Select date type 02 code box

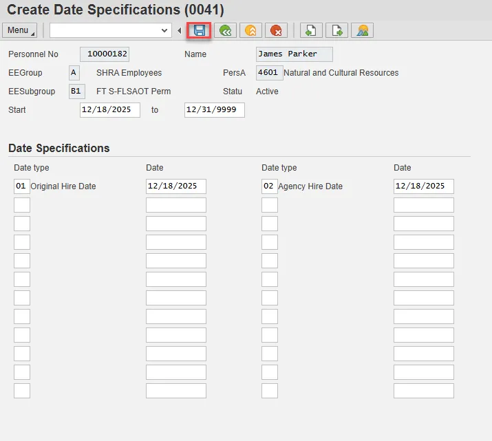tap(269, 186)
